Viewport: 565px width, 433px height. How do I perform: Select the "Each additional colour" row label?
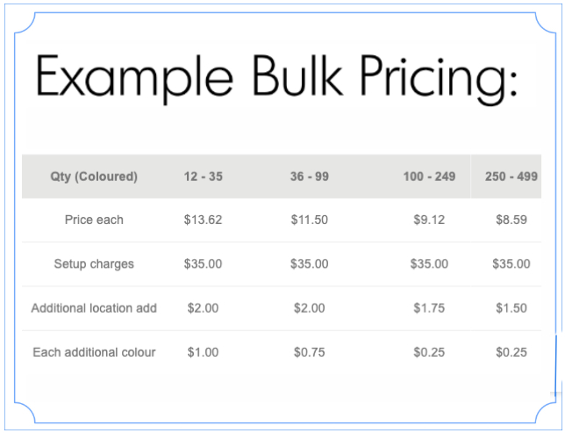[94, 352]
